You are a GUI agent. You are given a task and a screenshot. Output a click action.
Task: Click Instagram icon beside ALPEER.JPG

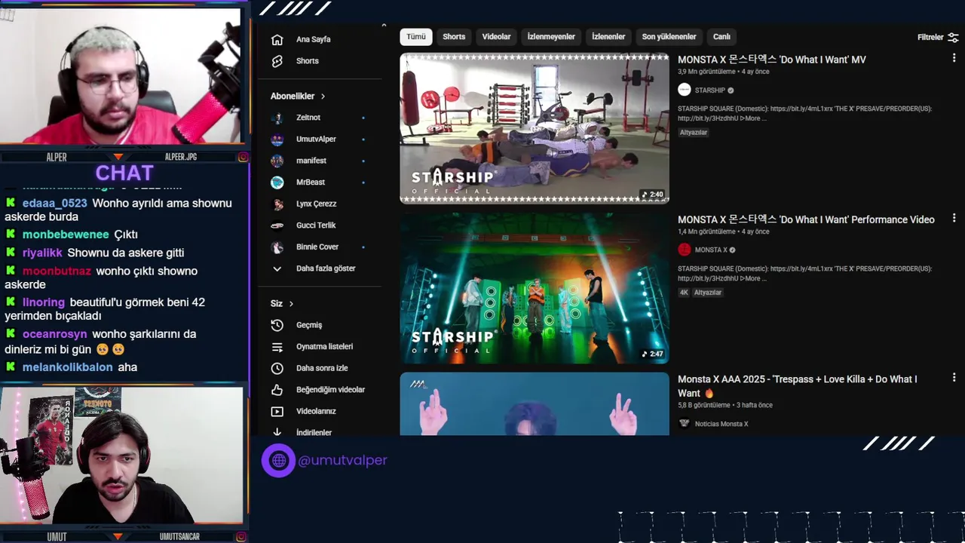coord(243,157)
